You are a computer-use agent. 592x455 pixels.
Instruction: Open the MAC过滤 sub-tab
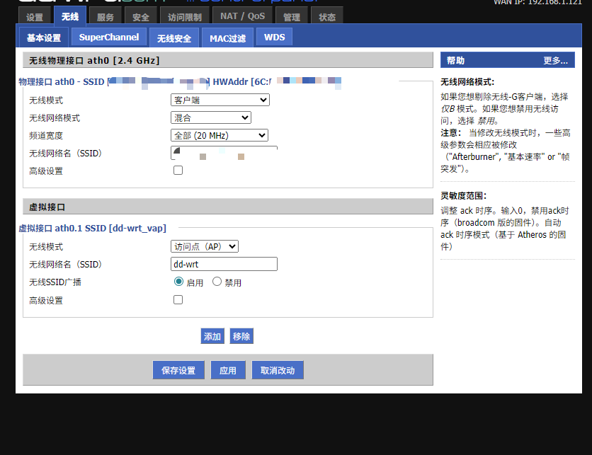pos(227,38)
